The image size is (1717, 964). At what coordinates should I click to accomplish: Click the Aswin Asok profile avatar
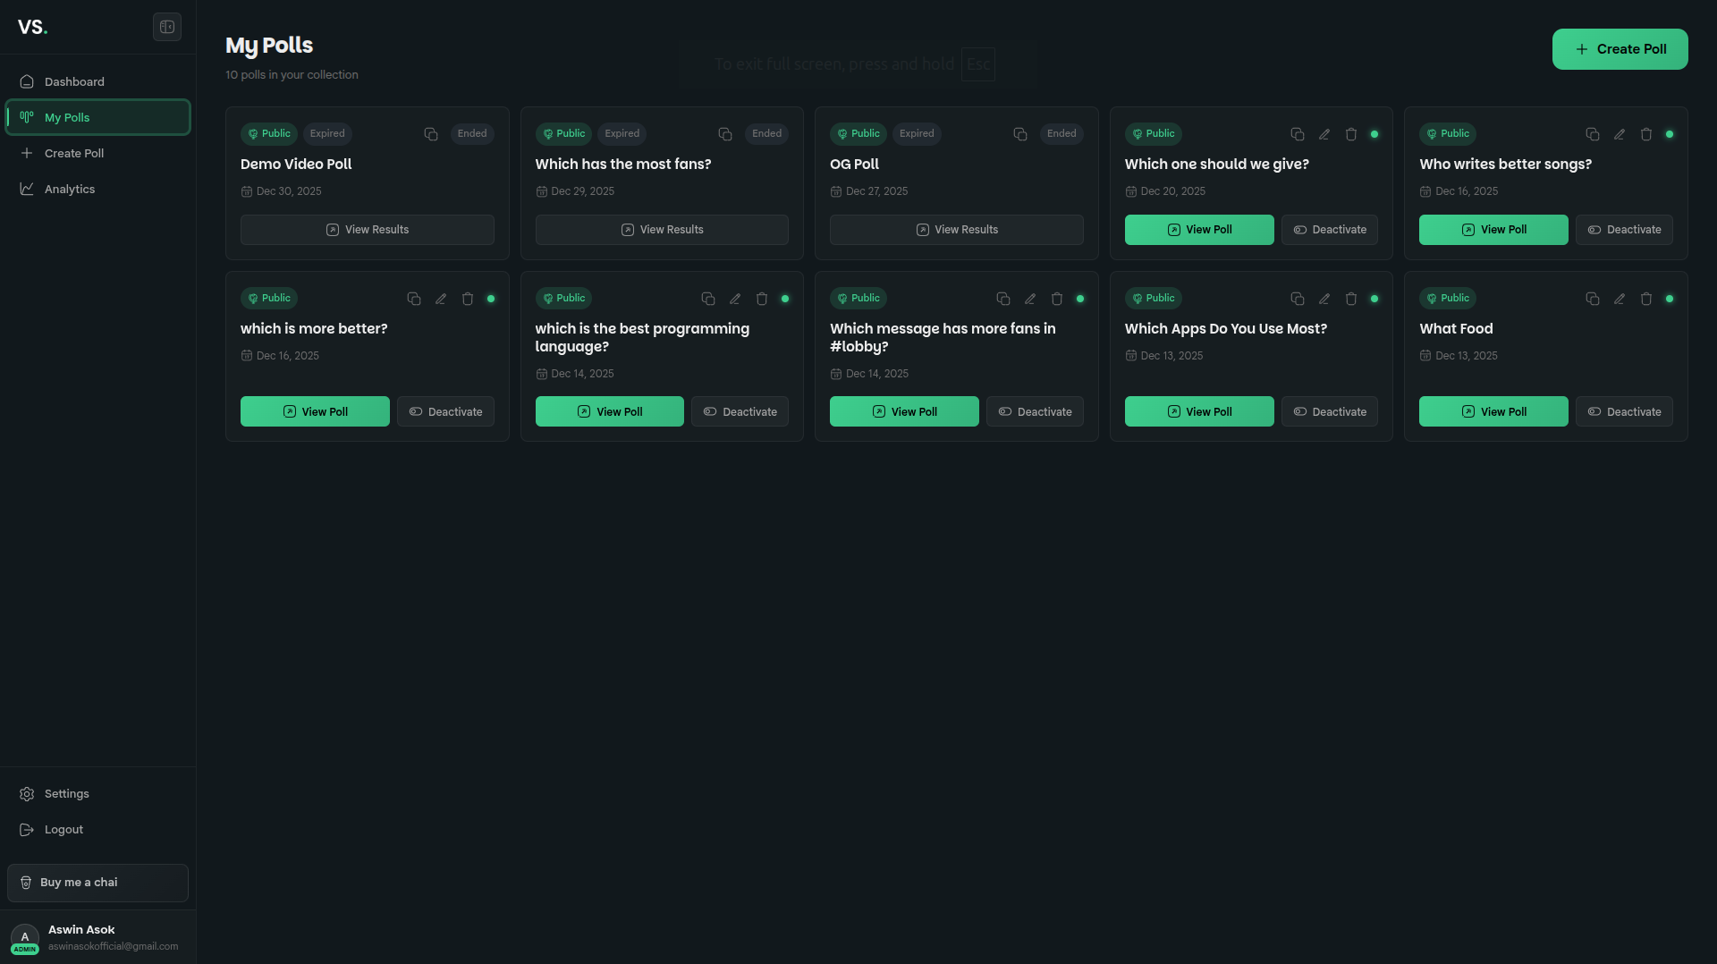pyautogui.click(x=24, y=937)
